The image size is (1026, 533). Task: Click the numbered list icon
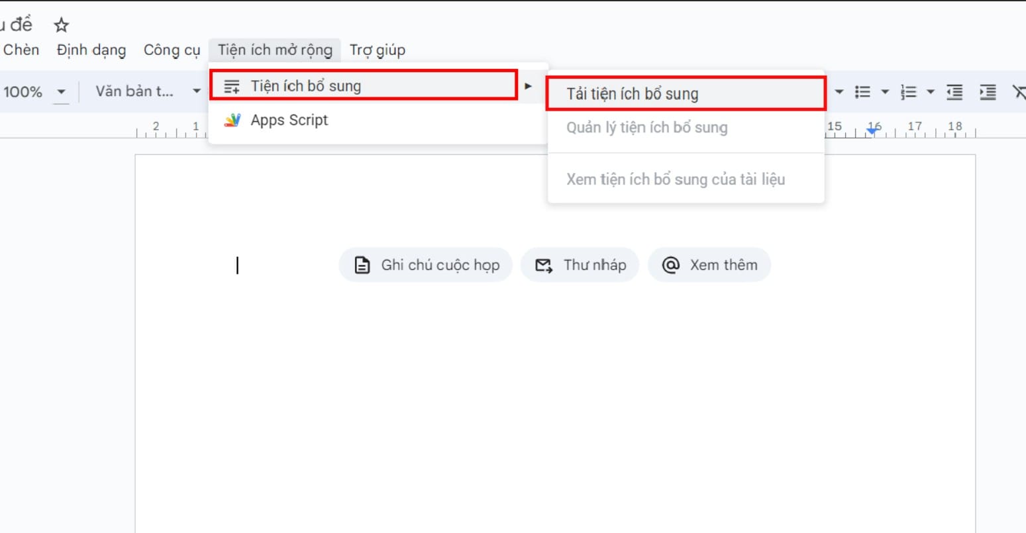909,92
